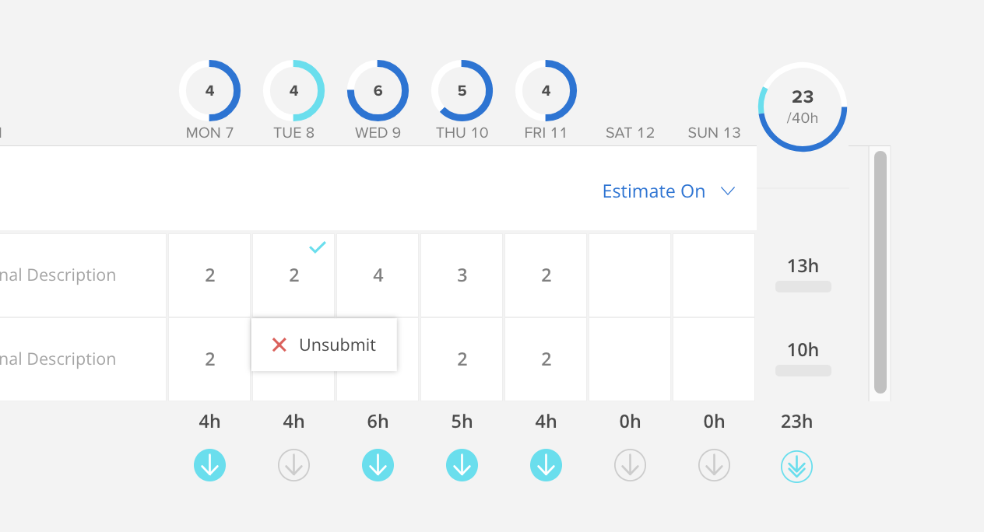Click the chevron next to Estimate On

coord(728,191)
